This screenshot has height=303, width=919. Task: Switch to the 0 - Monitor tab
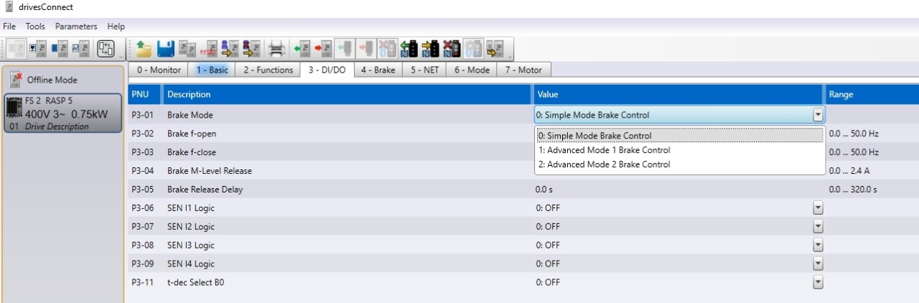pos(159,70)
